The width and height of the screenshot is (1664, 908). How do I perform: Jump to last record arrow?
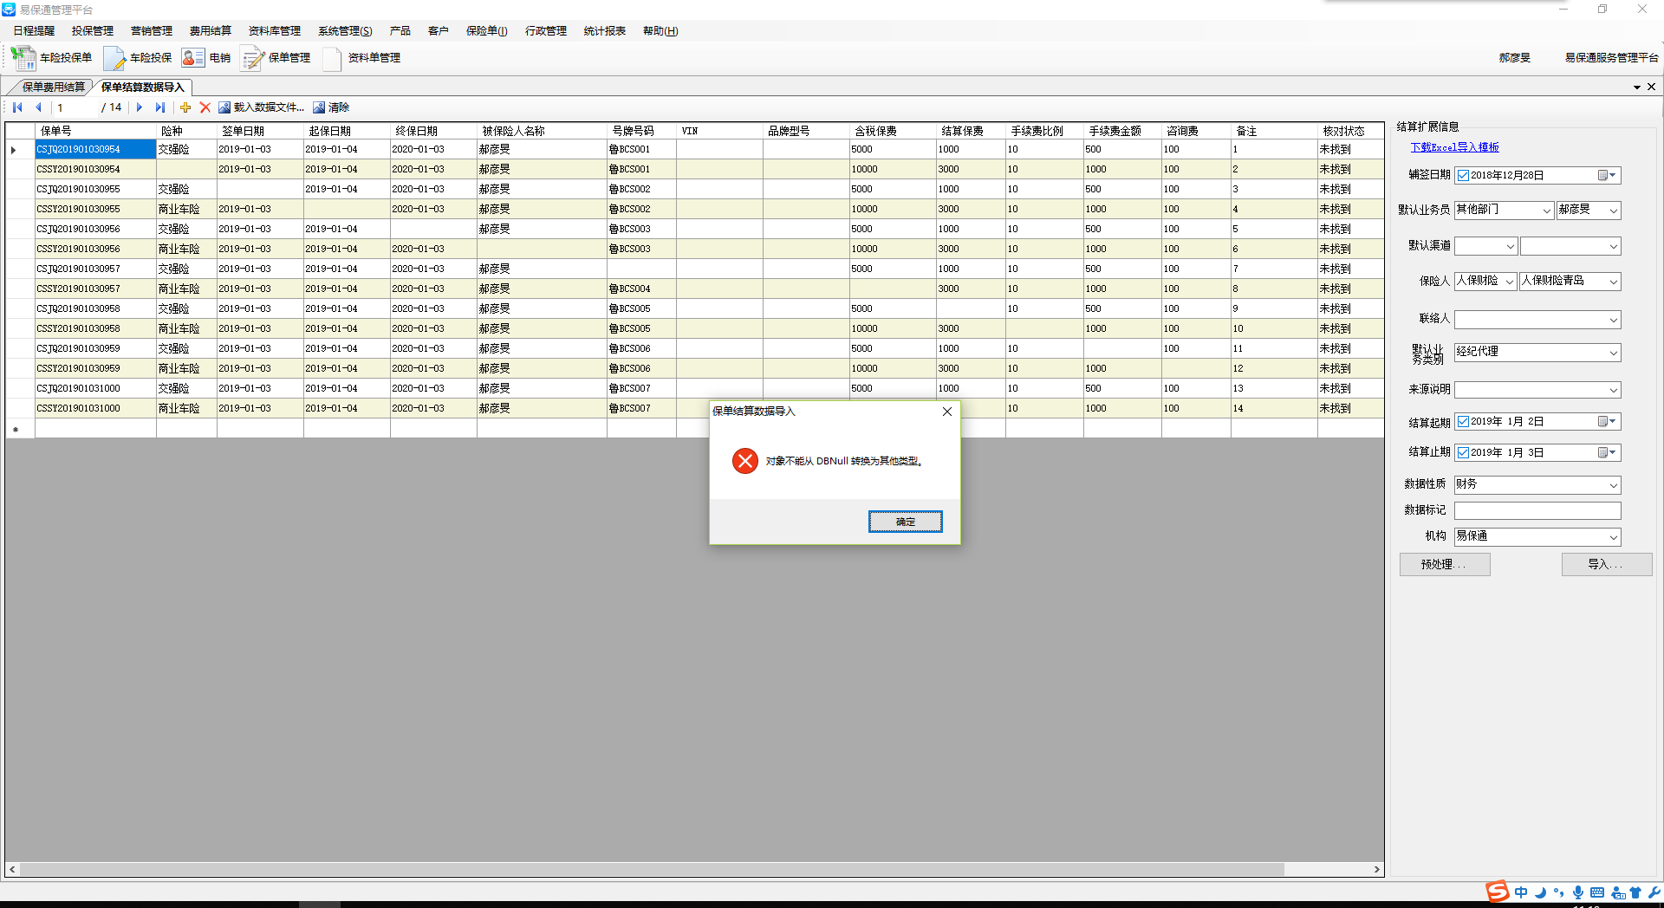[x=159, y=107]
